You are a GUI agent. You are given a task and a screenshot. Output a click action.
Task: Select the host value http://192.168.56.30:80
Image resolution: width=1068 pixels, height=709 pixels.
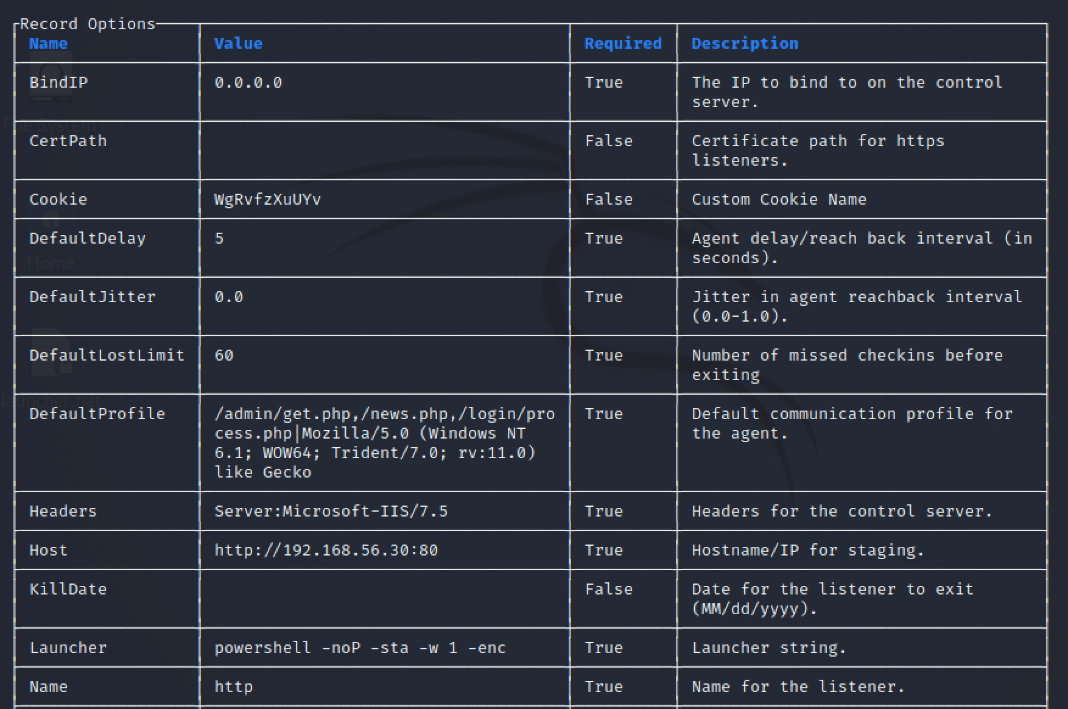tap(326, 550)
